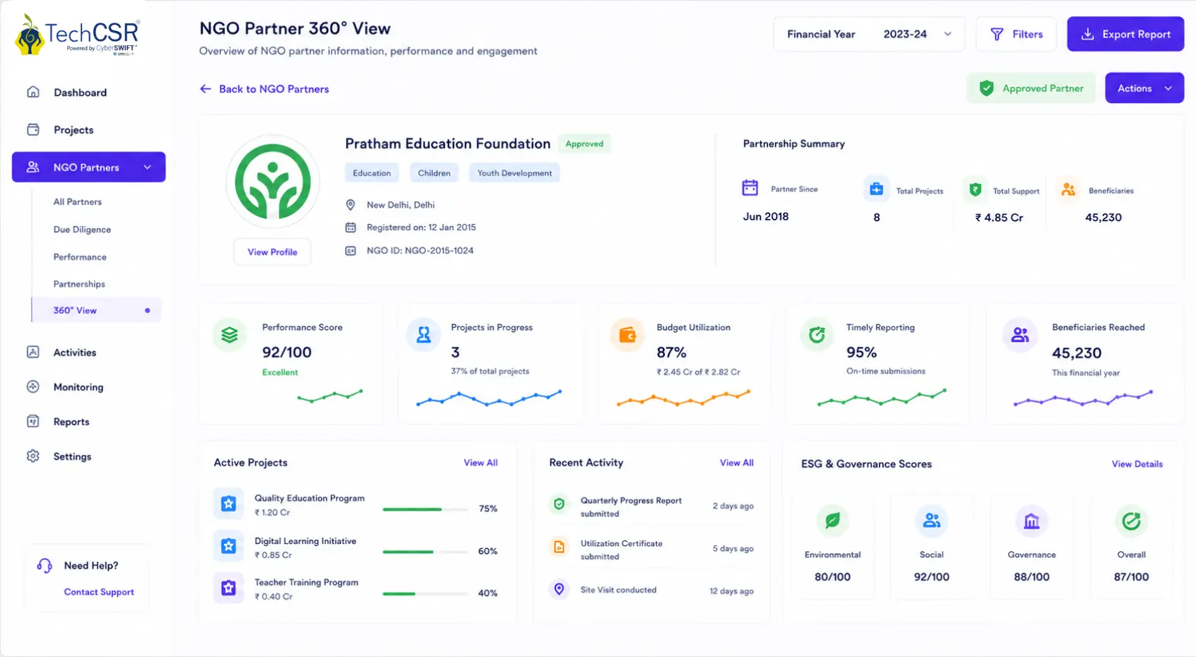Click the Total Support shield icon
The height and width of the screenshot is (657, 1196).
pos(975,189)
